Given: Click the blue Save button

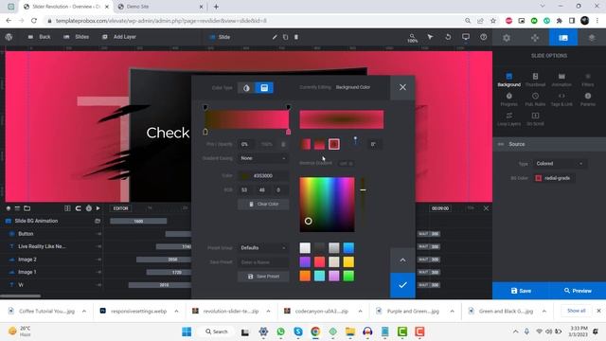Looking at the screenshot, I should pyautogui.click(x=521, y=291).
